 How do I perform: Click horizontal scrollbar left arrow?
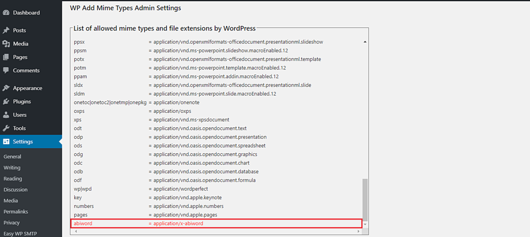point(75,232)
